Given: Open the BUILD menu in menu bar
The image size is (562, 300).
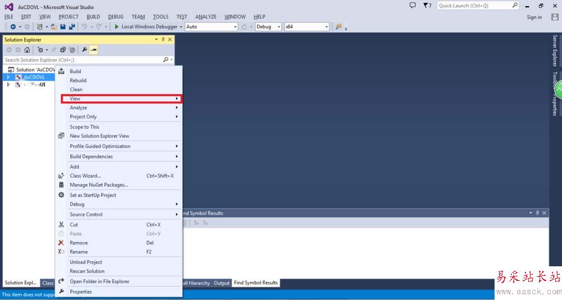Looking at the screenshot, I should pyautogui.click(x=93, y=17).
